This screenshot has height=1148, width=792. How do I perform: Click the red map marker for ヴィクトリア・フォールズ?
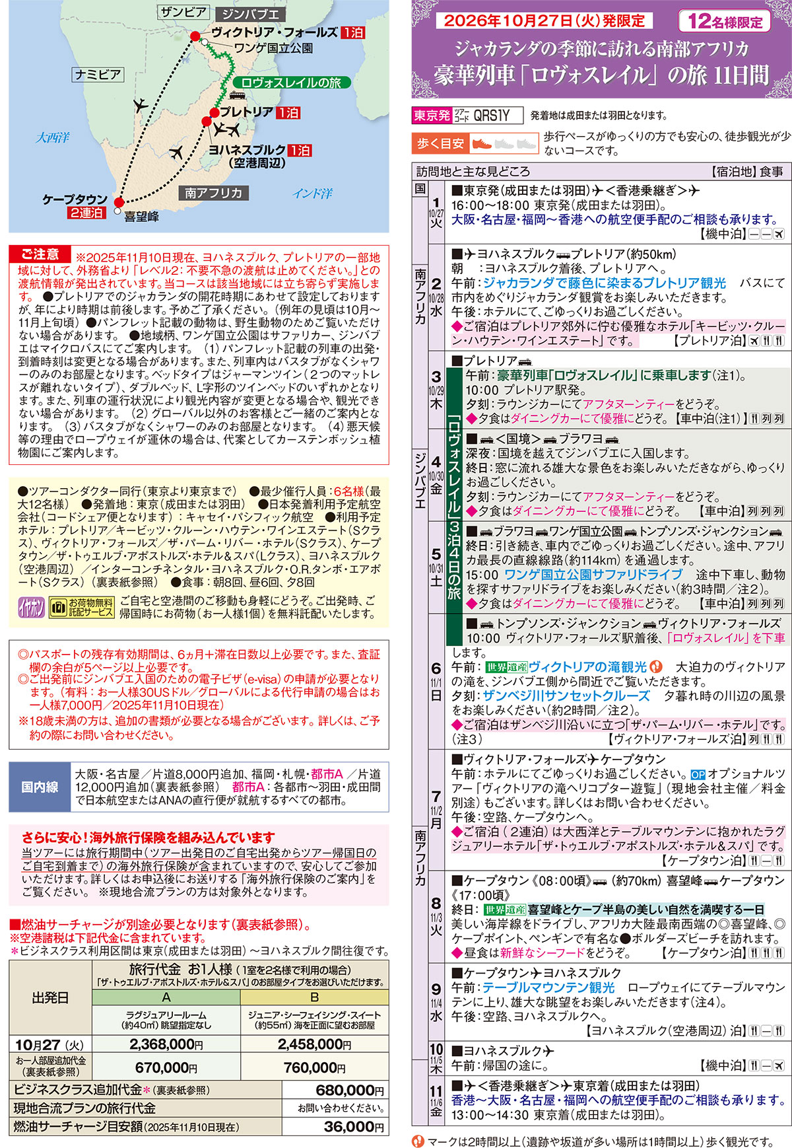pyautogui.click(x=195, y=36)
